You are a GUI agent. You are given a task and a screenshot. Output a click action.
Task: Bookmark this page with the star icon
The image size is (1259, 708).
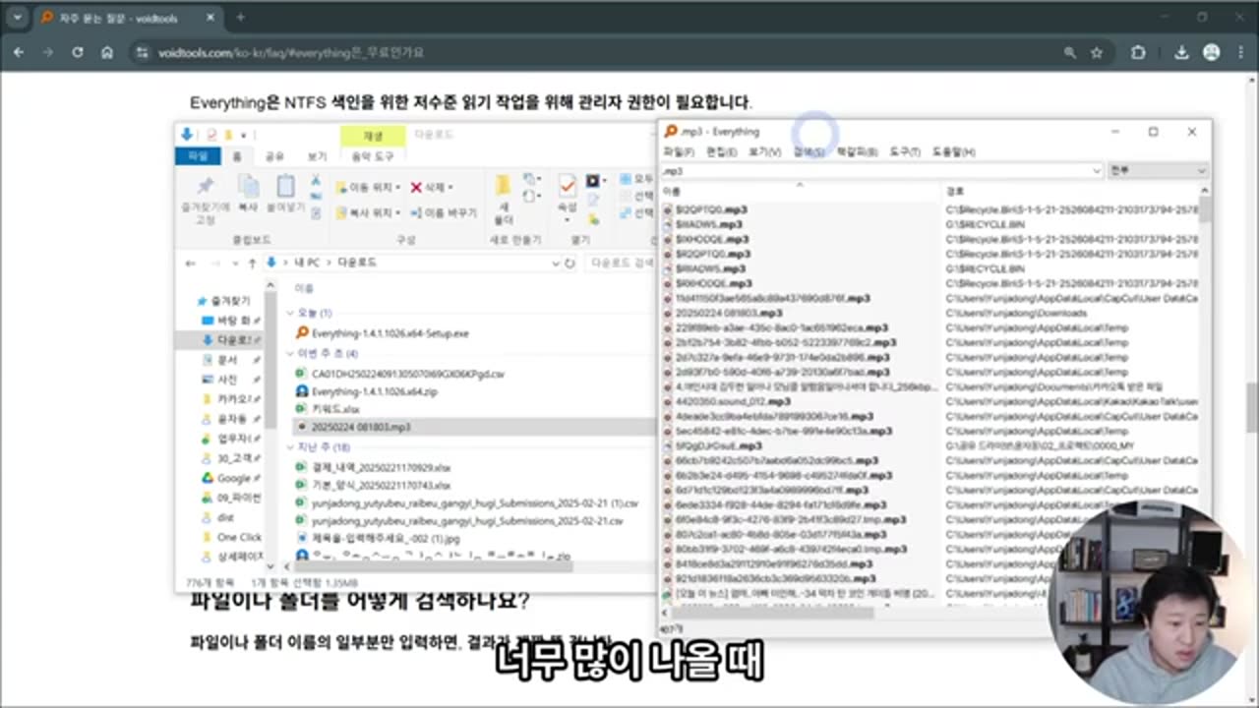point(1096,52)
